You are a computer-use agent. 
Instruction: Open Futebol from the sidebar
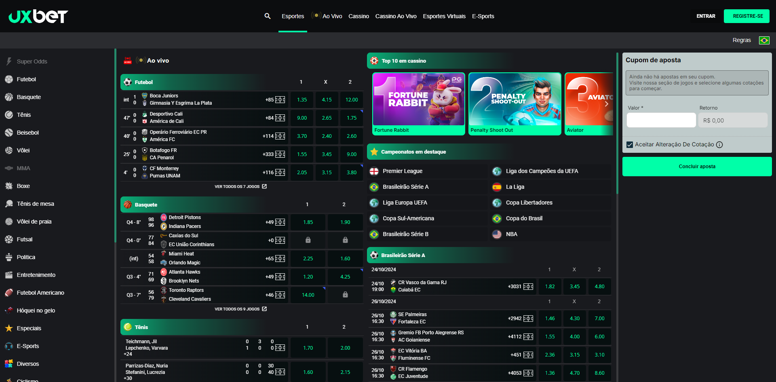click(x=26, y=79)
